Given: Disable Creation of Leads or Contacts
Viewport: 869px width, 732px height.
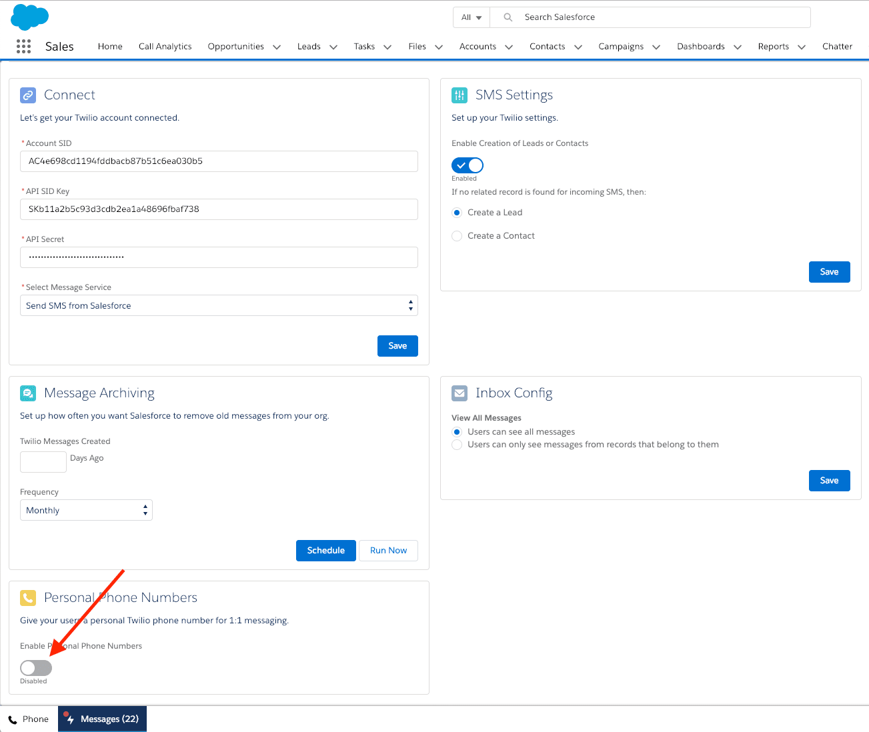Looking at the screenshot, I should [467, 165].
